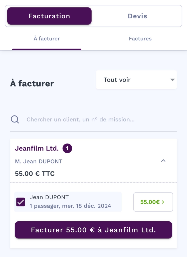Select the Facturation section
The height and width of the screenshot is (257, 187).
coord(49,16)
